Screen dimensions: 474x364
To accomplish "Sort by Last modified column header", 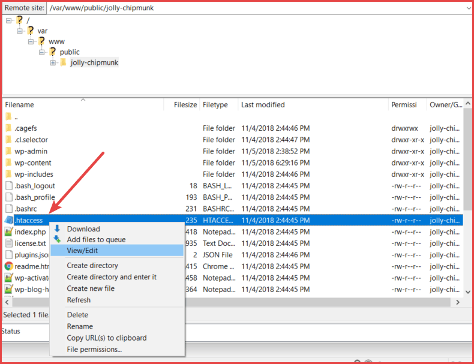I will coord(313,105).
